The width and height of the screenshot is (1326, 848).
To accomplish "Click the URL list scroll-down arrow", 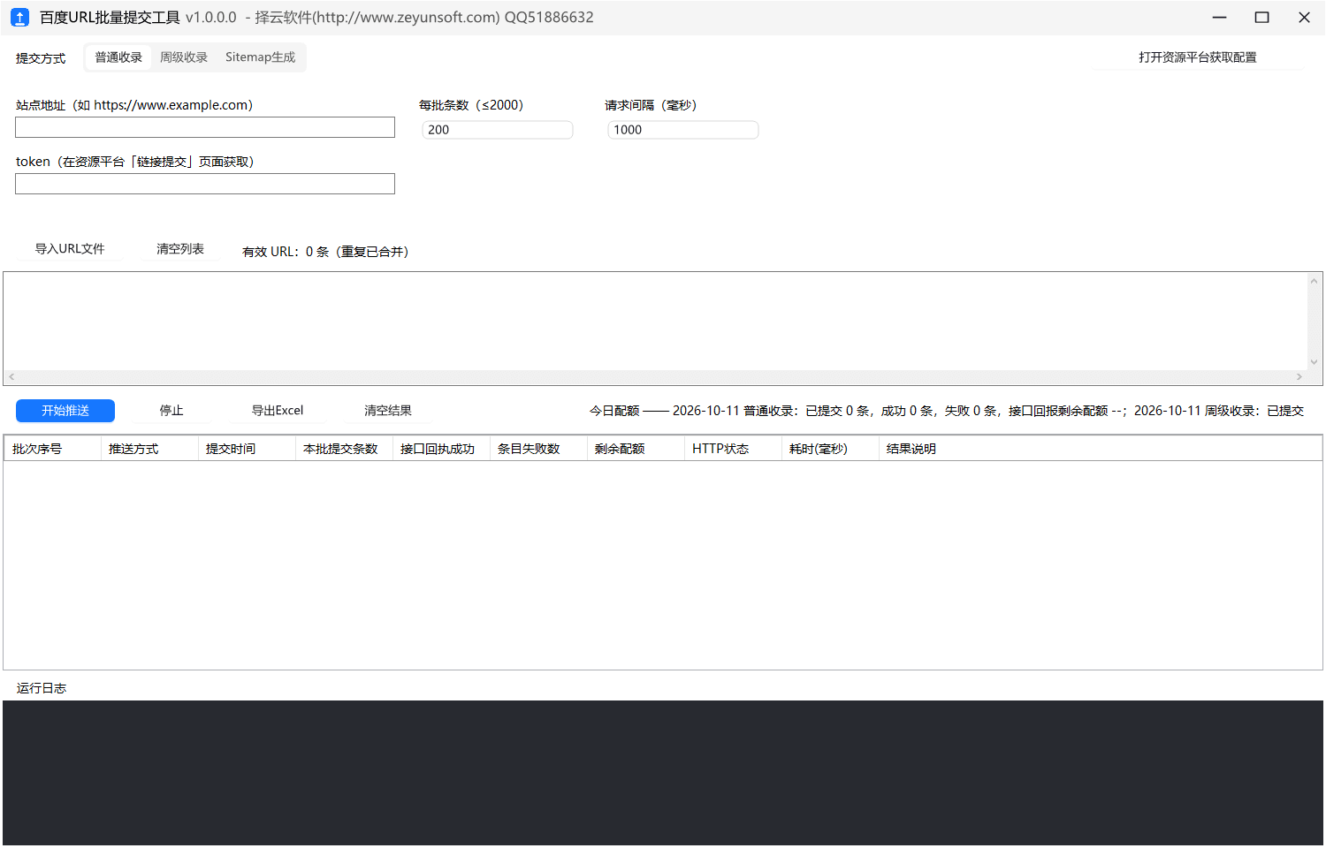I will click(x=1315, y=361).
